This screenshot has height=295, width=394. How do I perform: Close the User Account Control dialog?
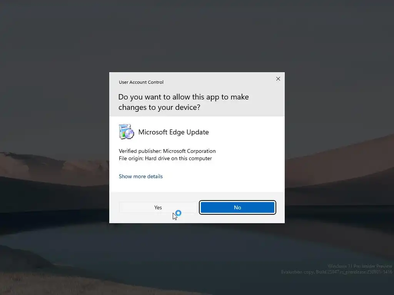tap(278, 79)
